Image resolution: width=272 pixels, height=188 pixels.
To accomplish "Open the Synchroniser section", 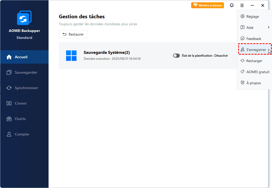I will coord(24,88).
